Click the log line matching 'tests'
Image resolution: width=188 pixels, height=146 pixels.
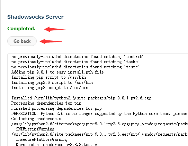pos(75,67)
